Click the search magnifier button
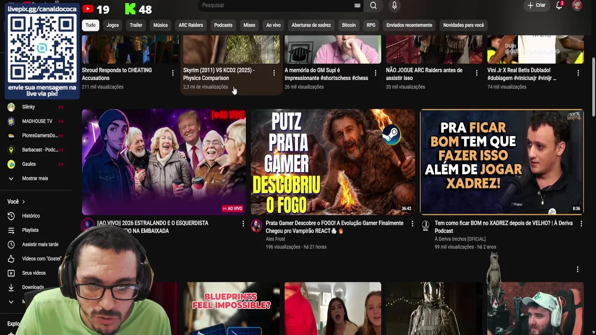Viewport: 596px width, 335px height. click(x=373, y=6)
